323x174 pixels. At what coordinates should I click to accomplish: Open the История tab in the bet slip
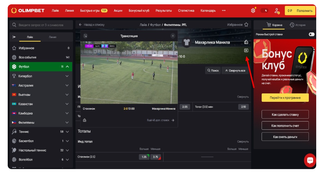pyautogui.click(x=297, y=25)
